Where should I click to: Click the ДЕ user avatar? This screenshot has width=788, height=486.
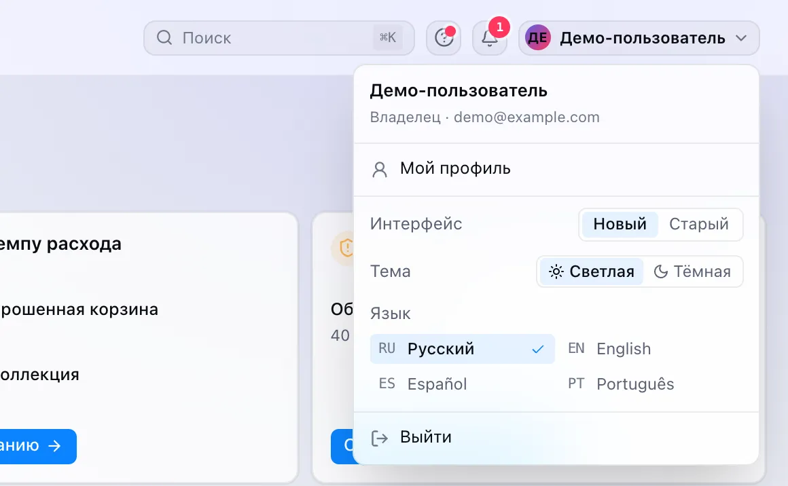(x=538, y=37)
